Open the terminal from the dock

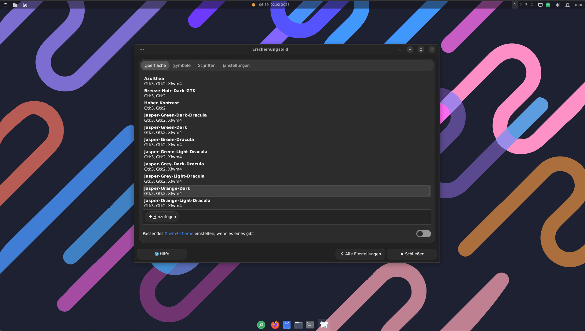click(310, 325)
